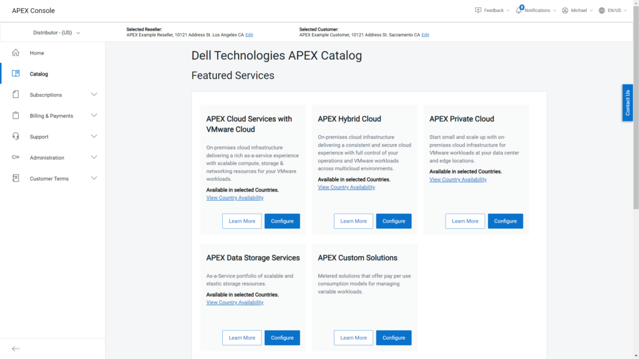Click the Customer Terms document icon

pos(16,178)
